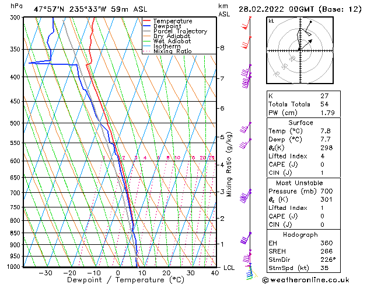Screen dimensions: 367x284
Task: Click the 300 hPa pressure label
Action: coord(15,18)
